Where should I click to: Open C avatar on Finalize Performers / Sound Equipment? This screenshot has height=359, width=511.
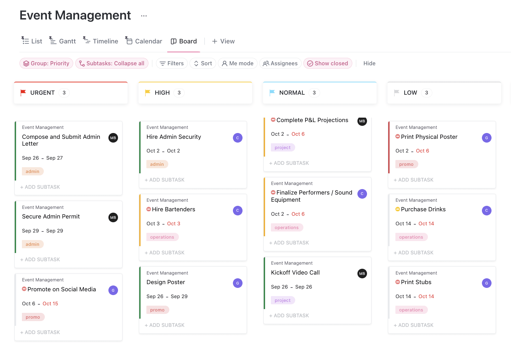[362, 194]
